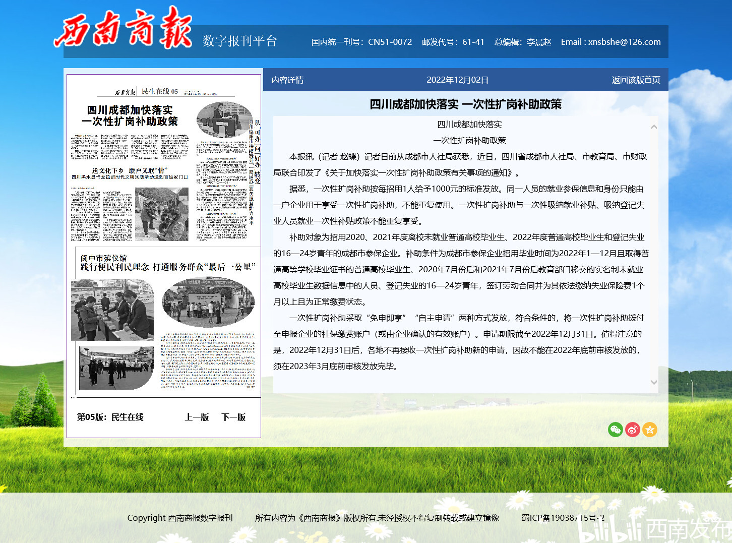This screenshot has width=732, height=543.
Task: Go to next page with 下一版
Action: click(233, 417)
